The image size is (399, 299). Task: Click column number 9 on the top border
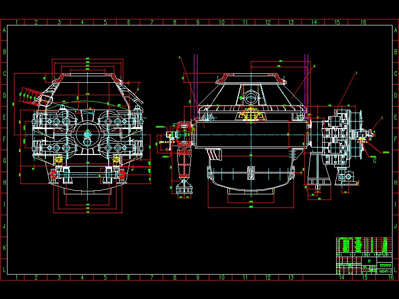click(x=198, y=22)
